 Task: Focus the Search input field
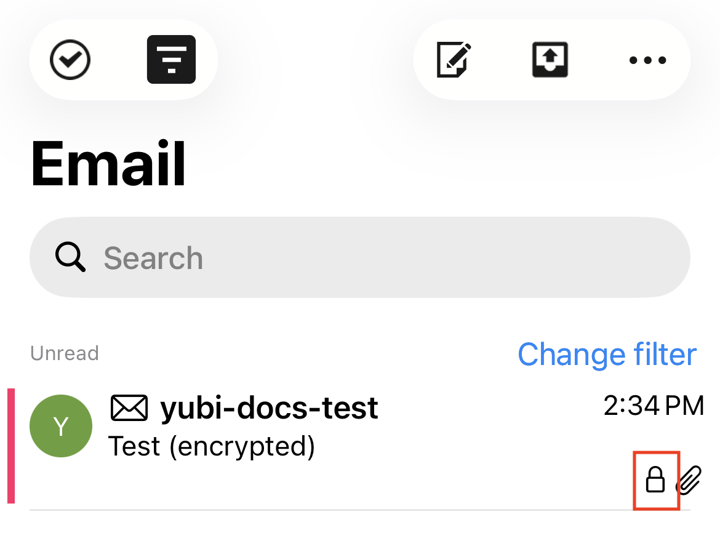pyautogui.click(x=394, y=257)
